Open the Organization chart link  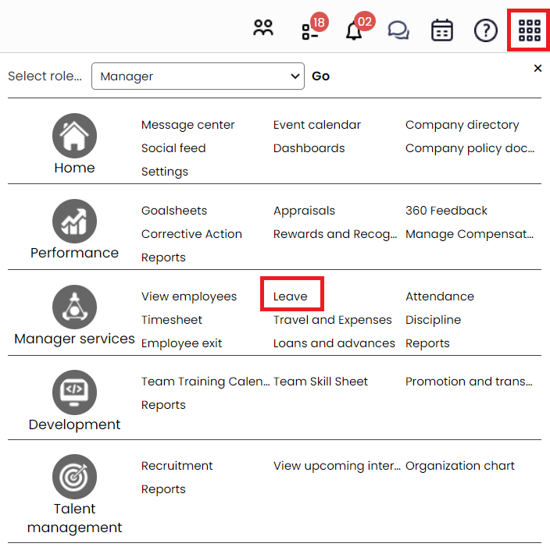click(459, 466)
